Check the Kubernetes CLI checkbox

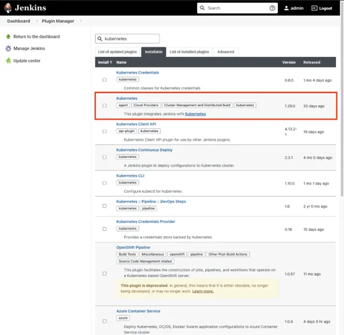click(x=104, y=183)
